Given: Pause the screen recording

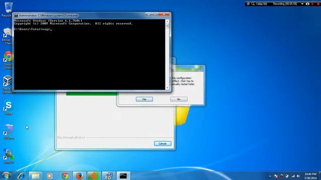Looking at the screenshot, I should (x=312, y=4).
